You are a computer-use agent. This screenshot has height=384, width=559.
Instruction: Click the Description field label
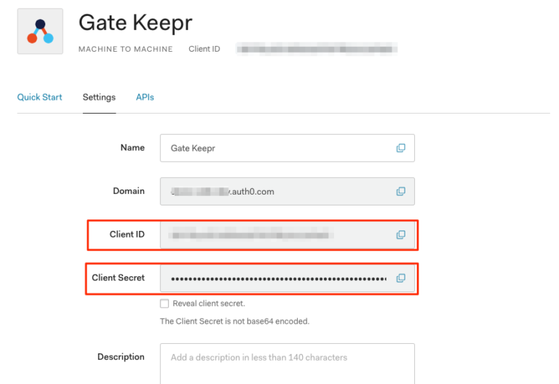[x=121, y=357]
